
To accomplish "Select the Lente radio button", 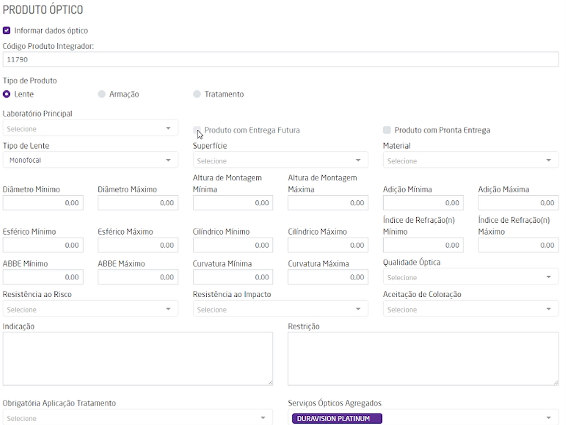I will [x=6, y=94].
